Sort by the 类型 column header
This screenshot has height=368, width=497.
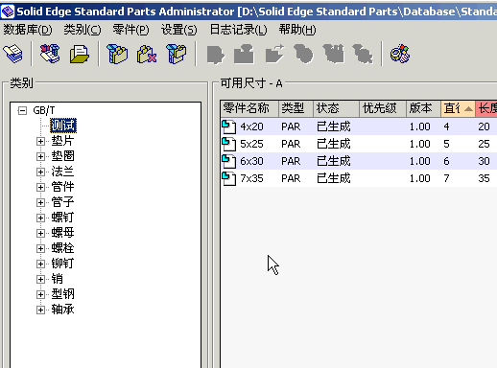pyautogui.click(x=296, y=108)
